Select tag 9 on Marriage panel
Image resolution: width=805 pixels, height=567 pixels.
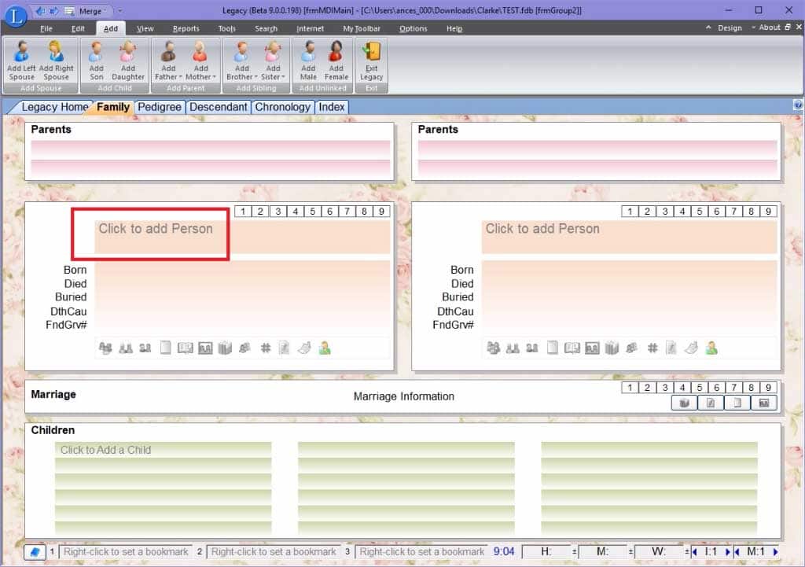pyautogui.click(x=769, y=387)
